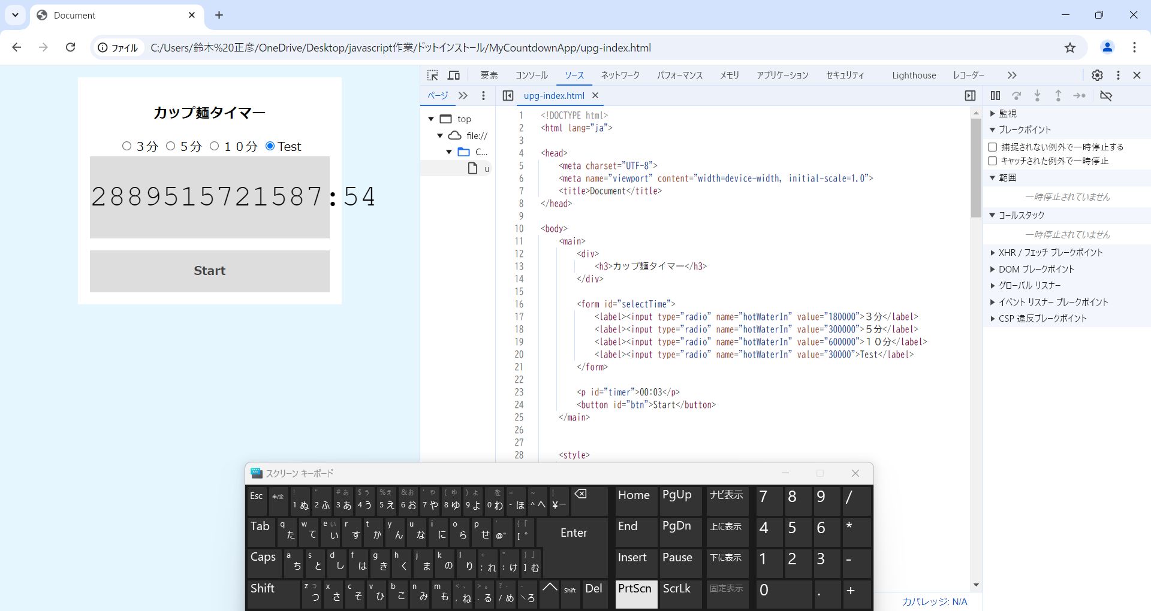Expand XHR / フェッチ ブレークポイント section
1151x611 pixels.
click(x=1050, y=253)
